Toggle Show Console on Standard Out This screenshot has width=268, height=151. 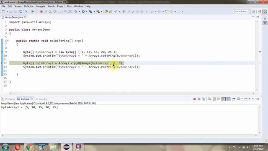[223, 99]
